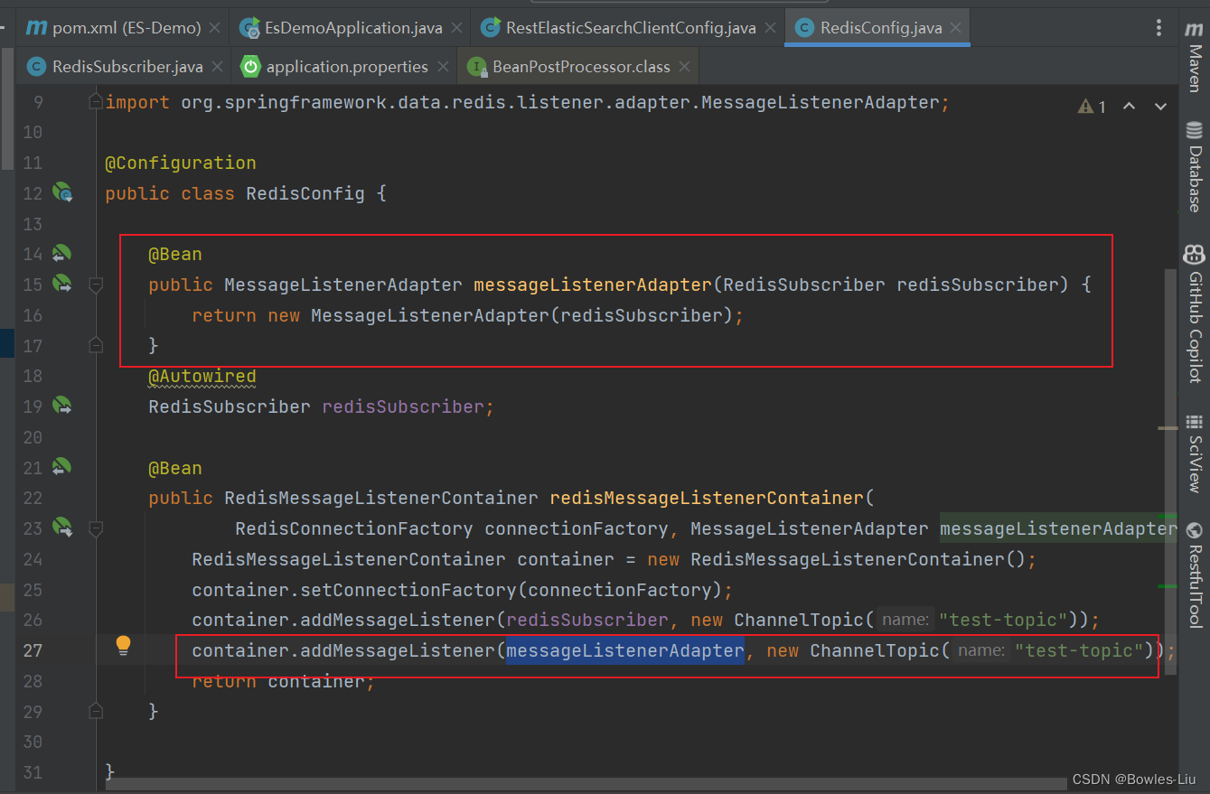Open the GitHub Copilot tool window
Image resolution: width=1210 pixels, height=794 pixels.
(x=1194, y=313)
